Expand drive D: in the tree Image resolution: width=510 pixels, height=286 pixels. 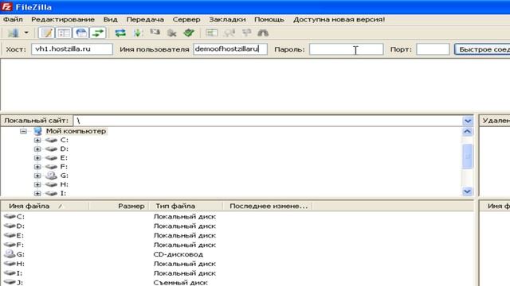click(x=37, y=149)
